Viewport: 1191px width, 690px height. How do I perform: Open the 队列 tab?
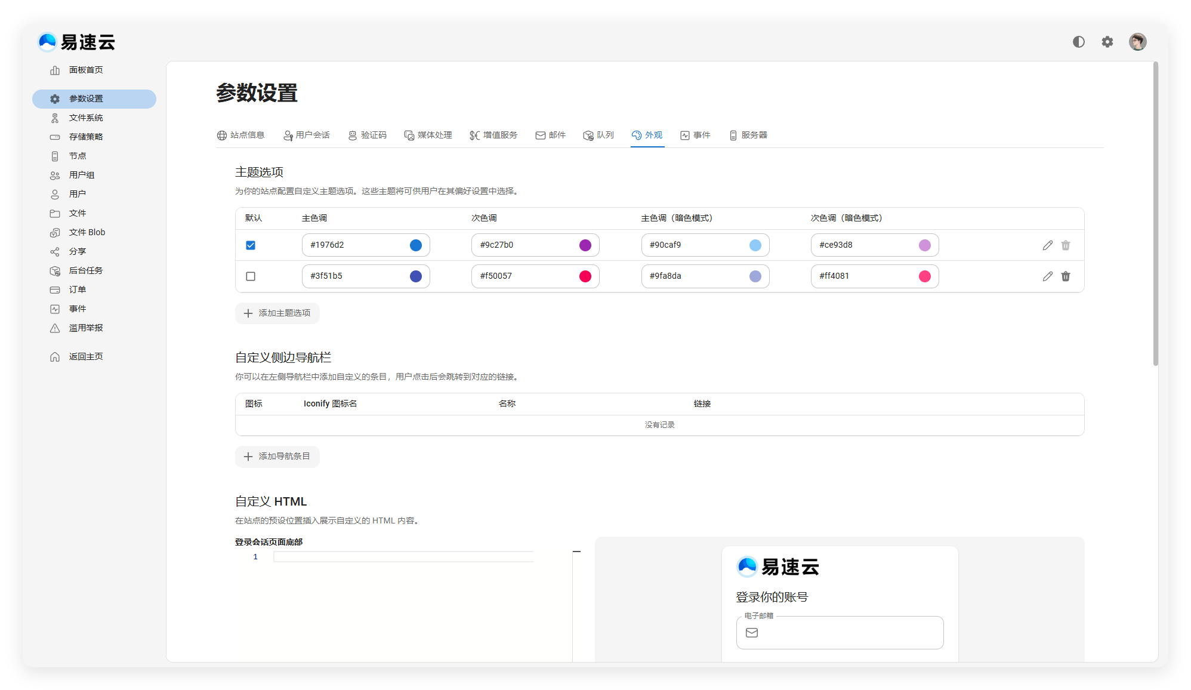pyautogui.click(x=598, y=135)
